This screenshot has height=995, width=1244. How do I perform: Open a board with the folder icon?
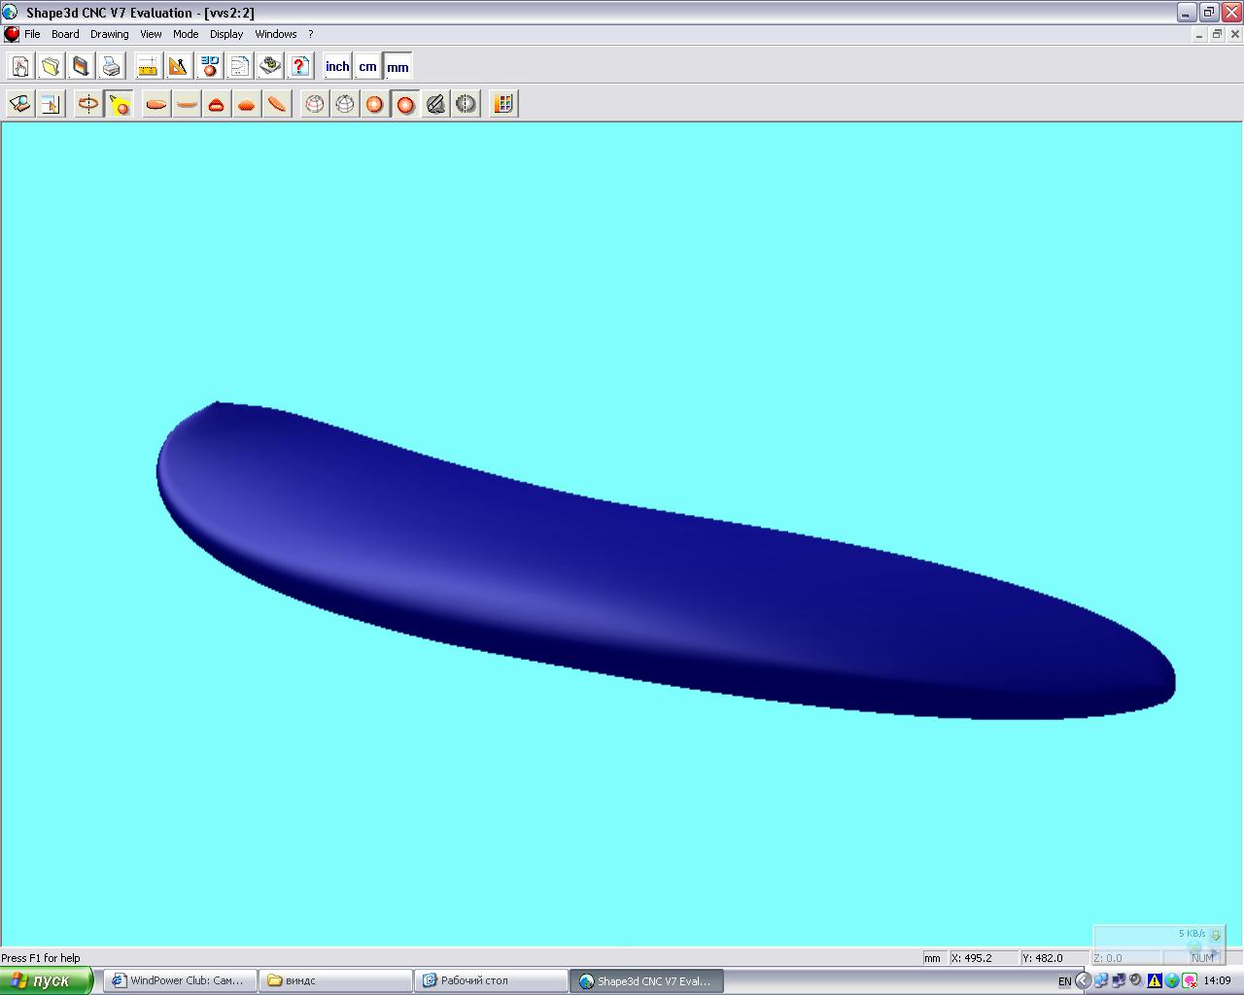click(x=51, y=66)
